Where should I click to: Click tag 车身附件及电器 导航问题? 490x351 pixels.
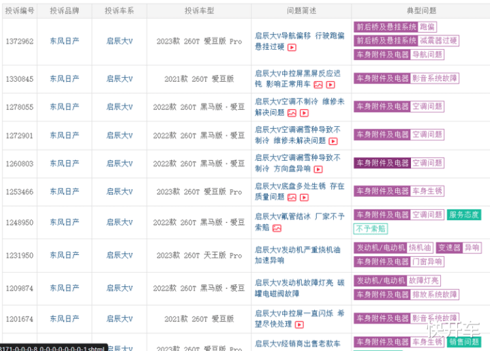pos(399,55)
